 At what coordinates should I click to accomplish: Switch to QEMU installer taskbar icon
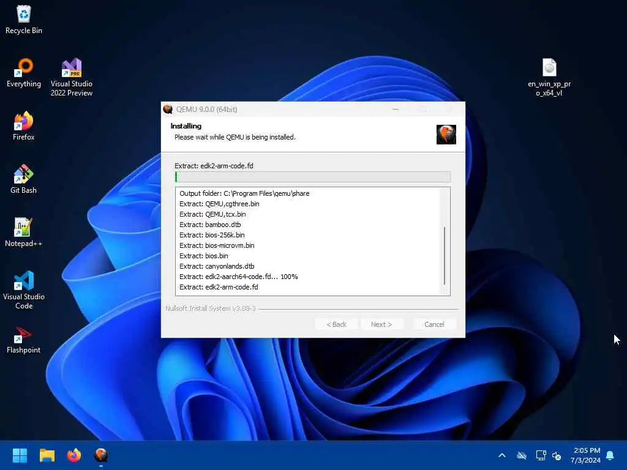(101, 455)
